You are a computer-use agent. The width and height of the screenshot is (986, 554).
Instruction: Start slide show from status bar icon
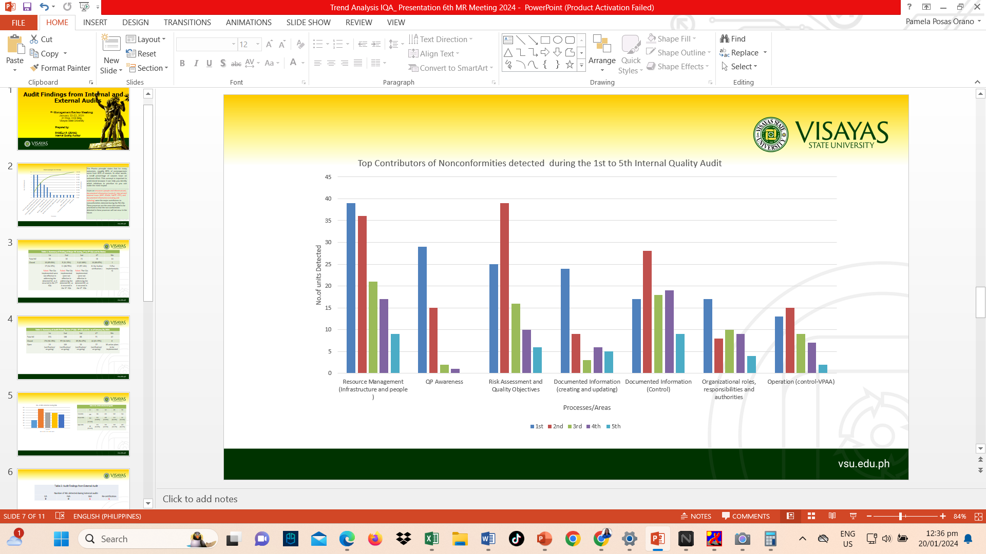pyautogui.click(x=853, y=516)
